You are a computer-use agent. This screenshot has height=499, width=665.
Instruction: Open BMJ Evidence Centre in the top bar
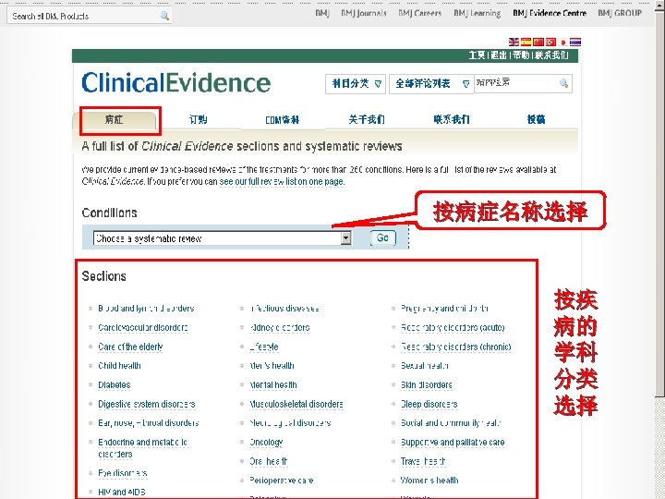pos(550,13)
